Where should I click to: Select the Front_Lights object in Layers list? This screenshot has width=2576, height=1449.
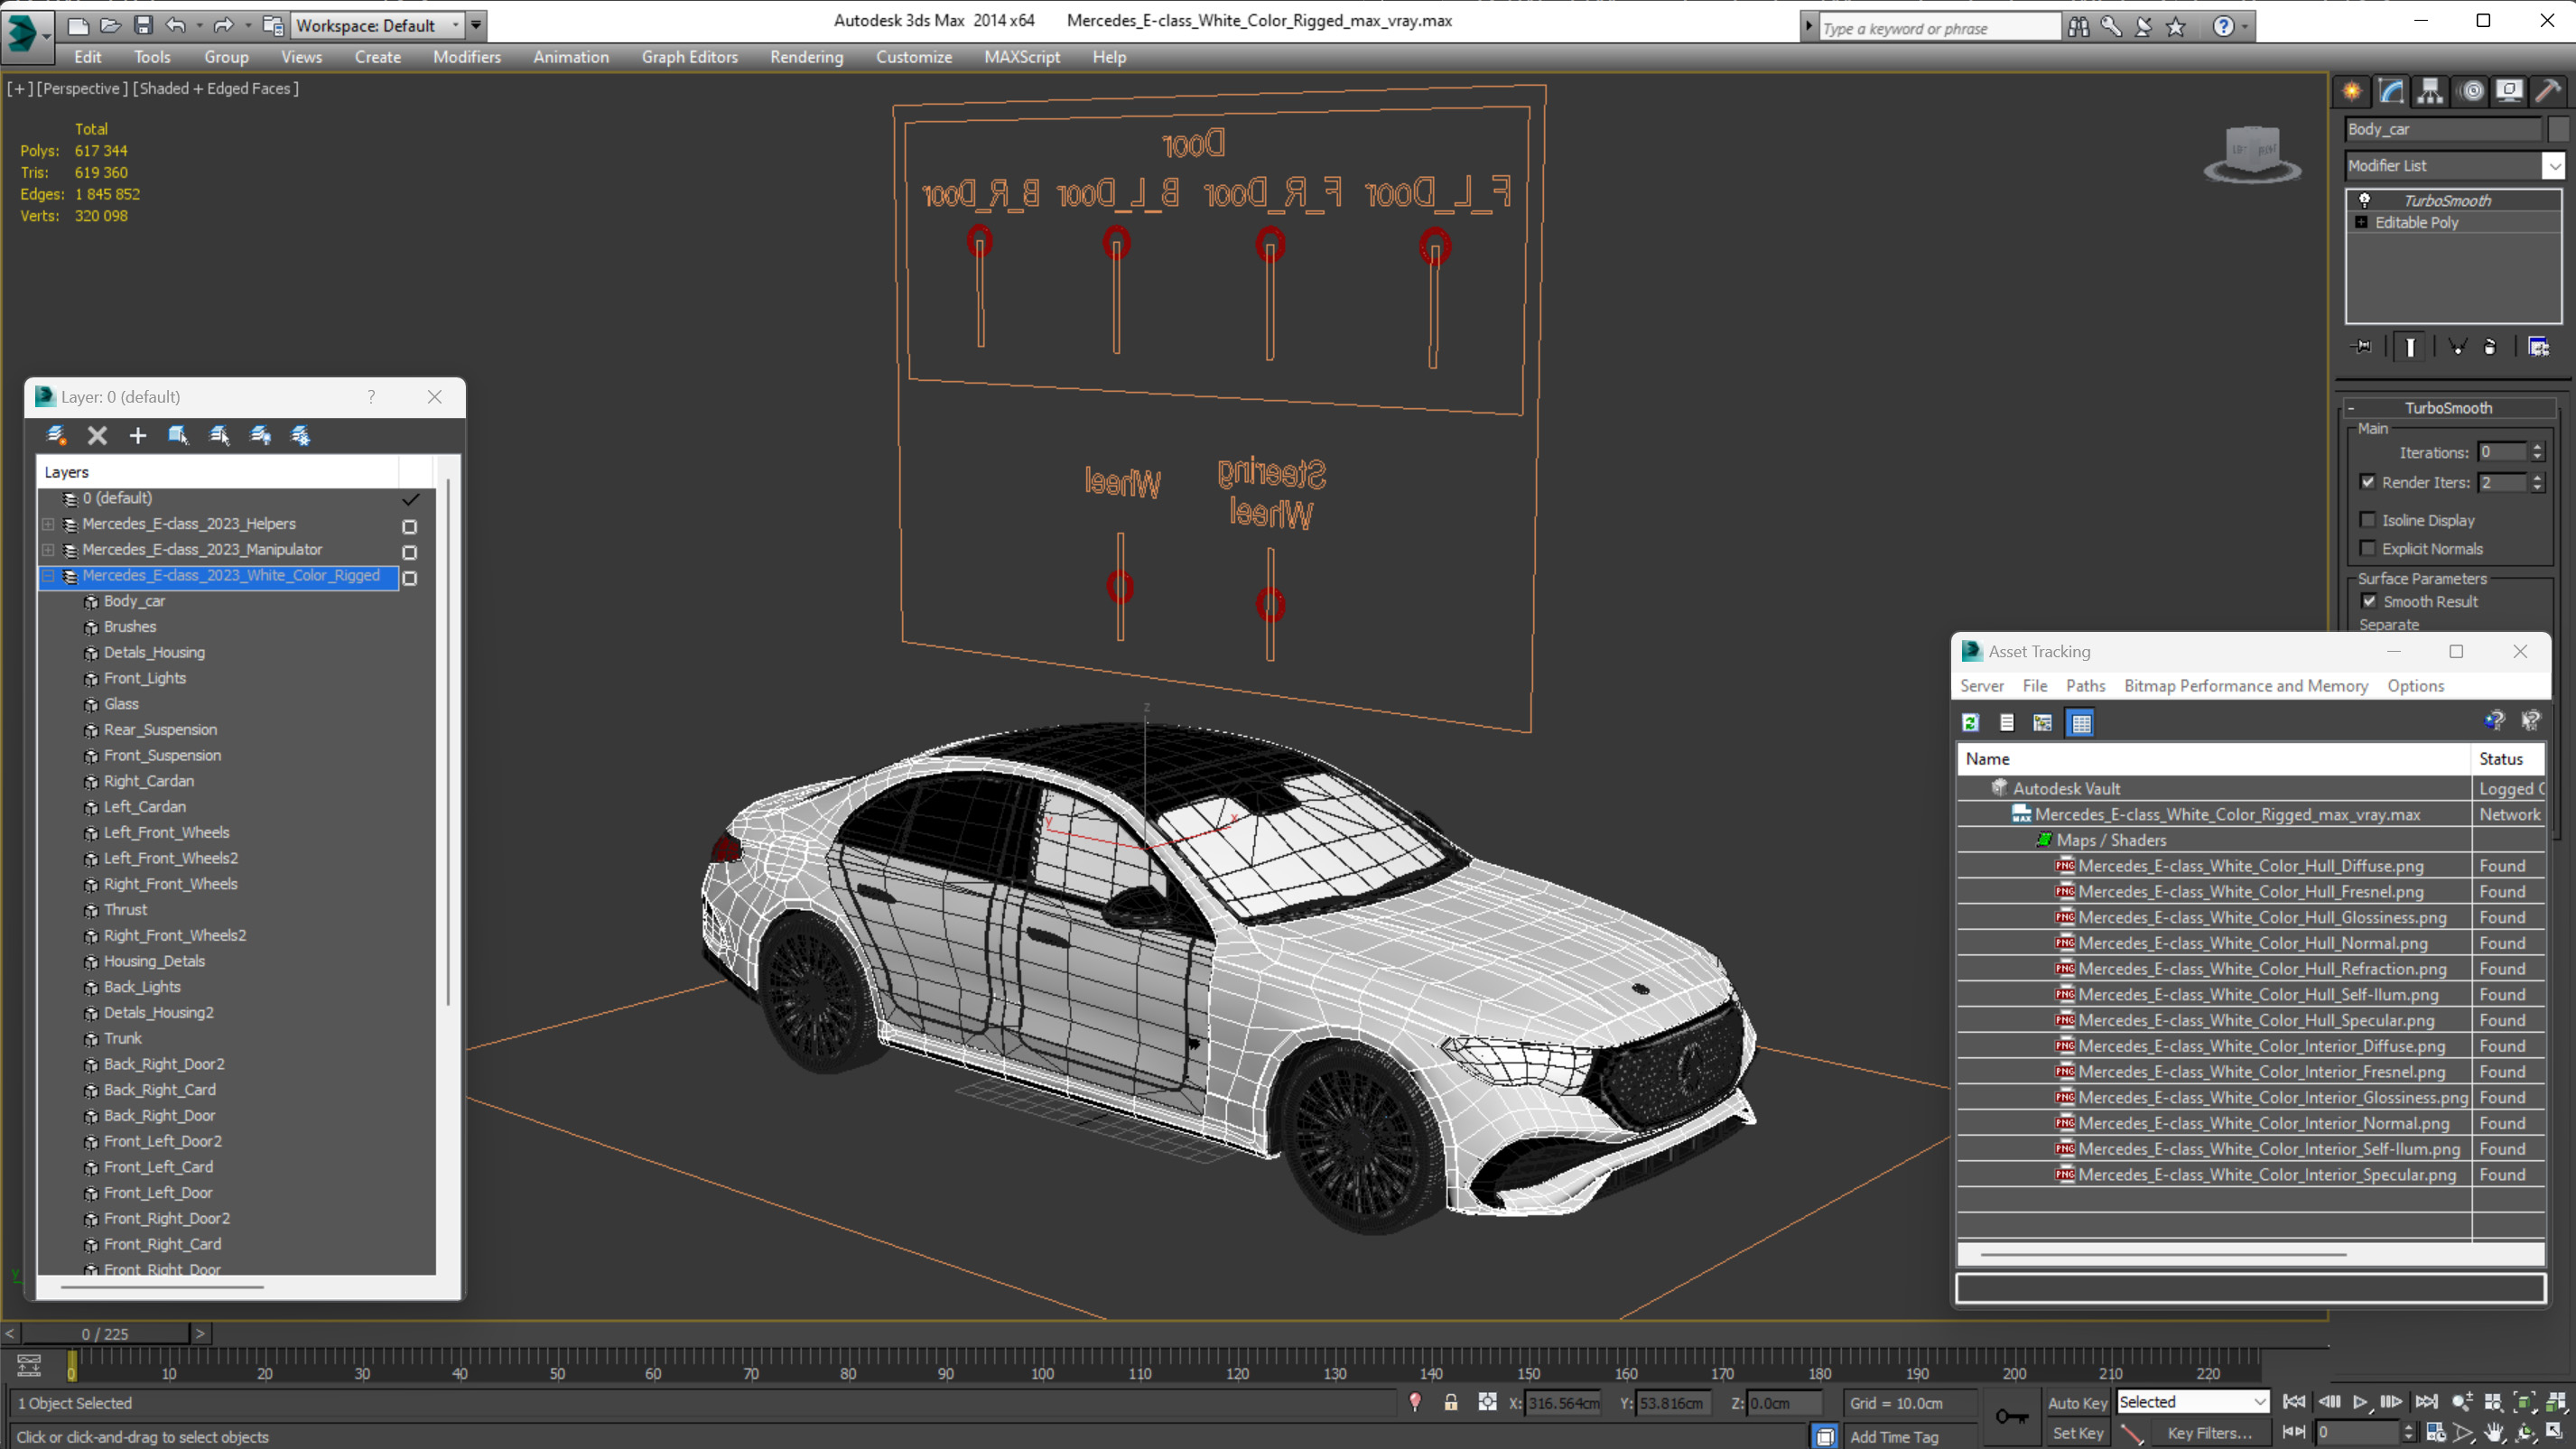click(145, 678)
